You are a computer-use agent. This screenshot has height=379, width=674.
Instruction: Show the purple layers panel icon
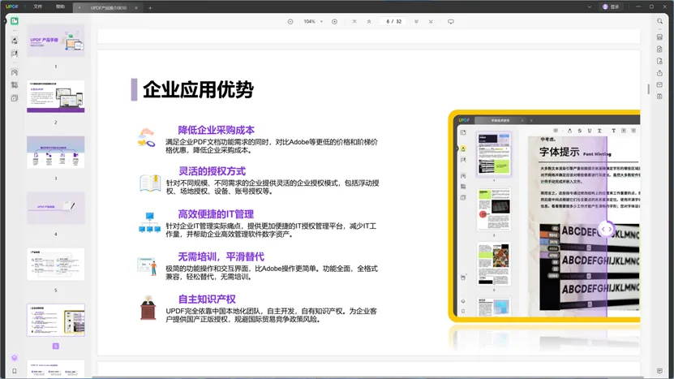point(14,358)
